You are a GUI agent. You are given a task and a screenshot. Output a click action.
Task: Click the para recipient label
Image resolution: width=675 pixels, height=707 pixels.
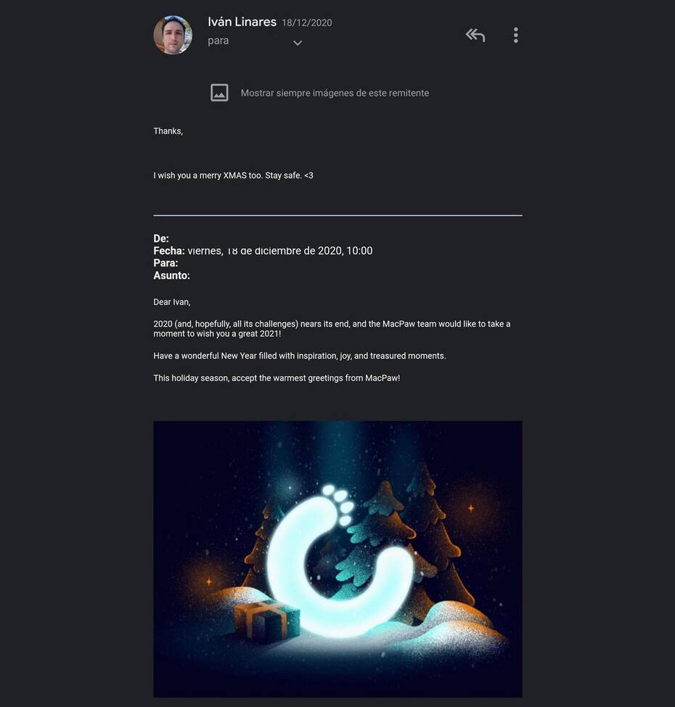[218, 41]
